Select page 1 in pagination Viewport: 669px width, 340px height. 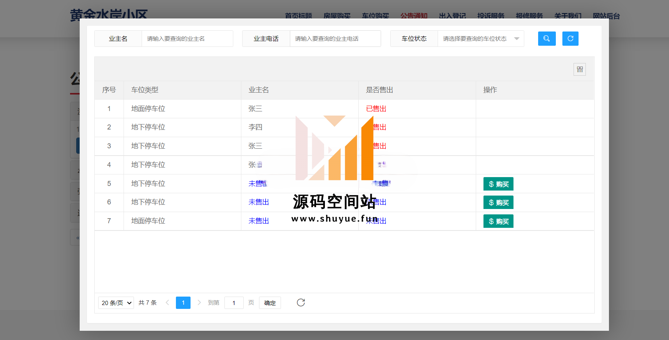tap(183, 303)
